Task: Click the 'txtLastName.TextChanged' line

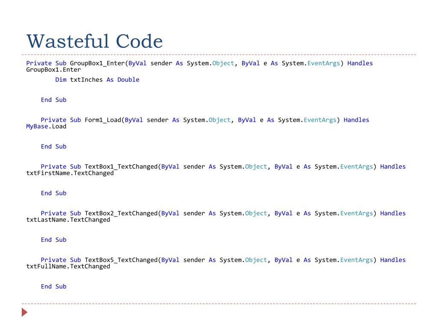Action: tap(68, 220)
